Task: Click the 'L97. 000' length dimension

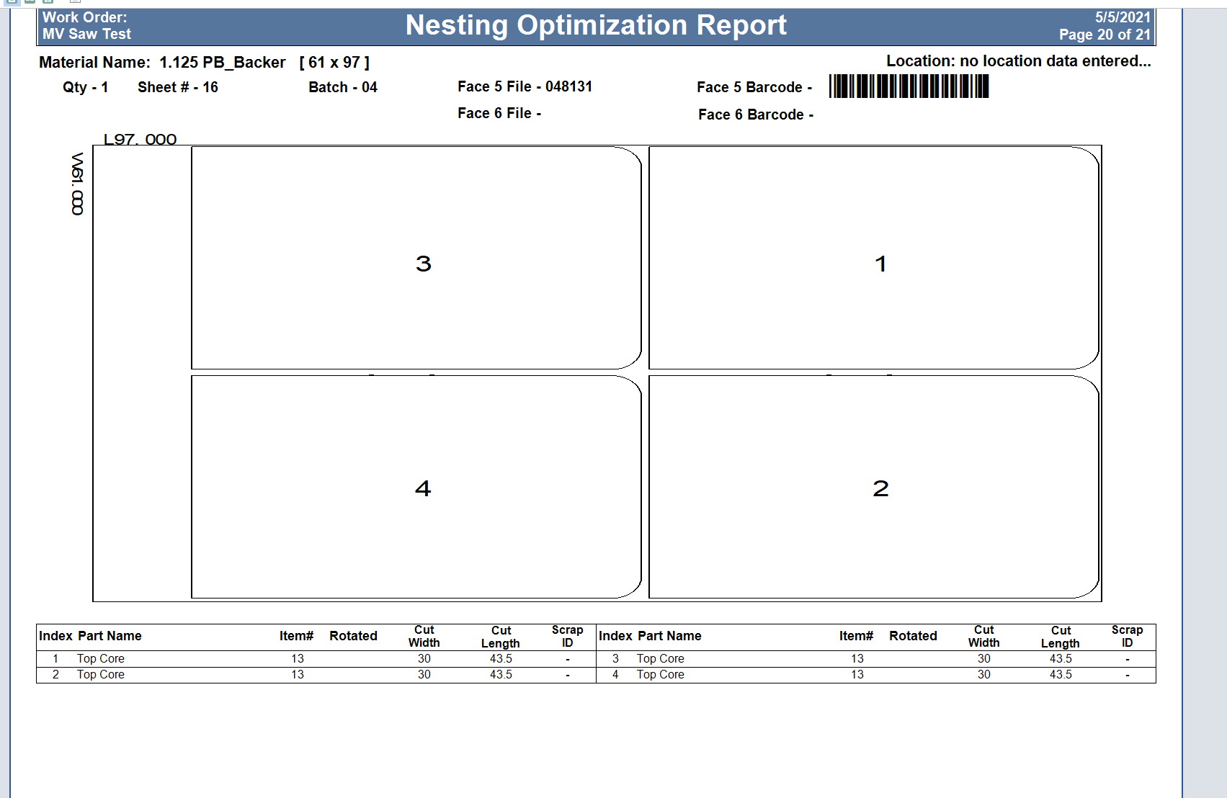Action: click(140, 139)
